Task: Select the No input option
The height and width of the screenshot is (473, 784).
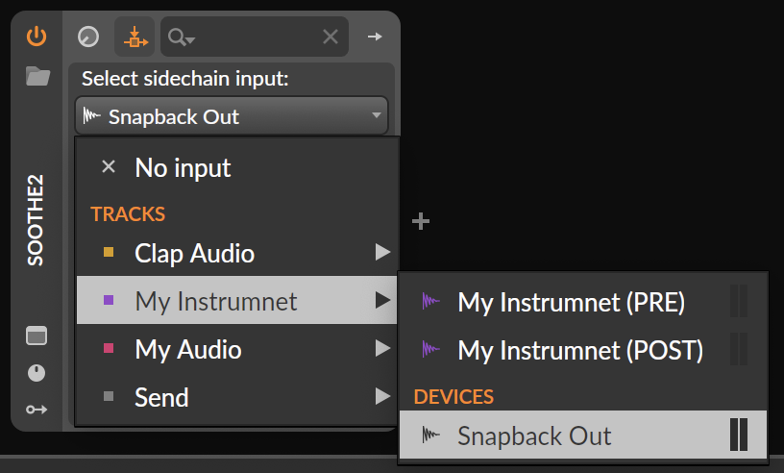Action: point(183,168)
